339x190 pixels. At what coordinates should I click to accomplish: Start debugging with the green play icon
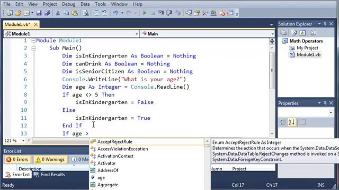pos(145,13)
